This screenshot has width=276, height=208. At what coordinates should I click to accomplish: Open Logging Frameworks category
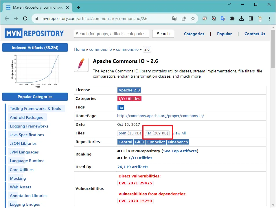(29, 126)
